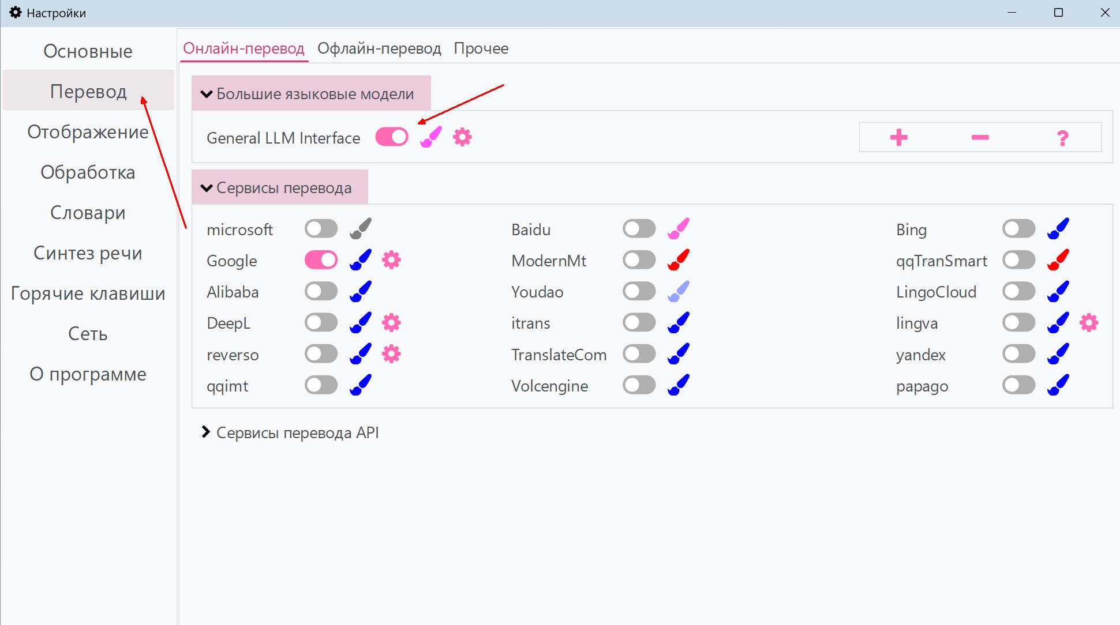
Task: Click the brush icon next to Bing
Action: [x=1058, y=229]
